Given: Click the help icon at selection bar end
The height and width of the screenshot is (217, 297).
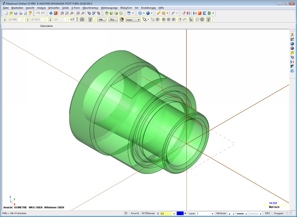Looking at the screenshot, I should click(x=208, y=20).
